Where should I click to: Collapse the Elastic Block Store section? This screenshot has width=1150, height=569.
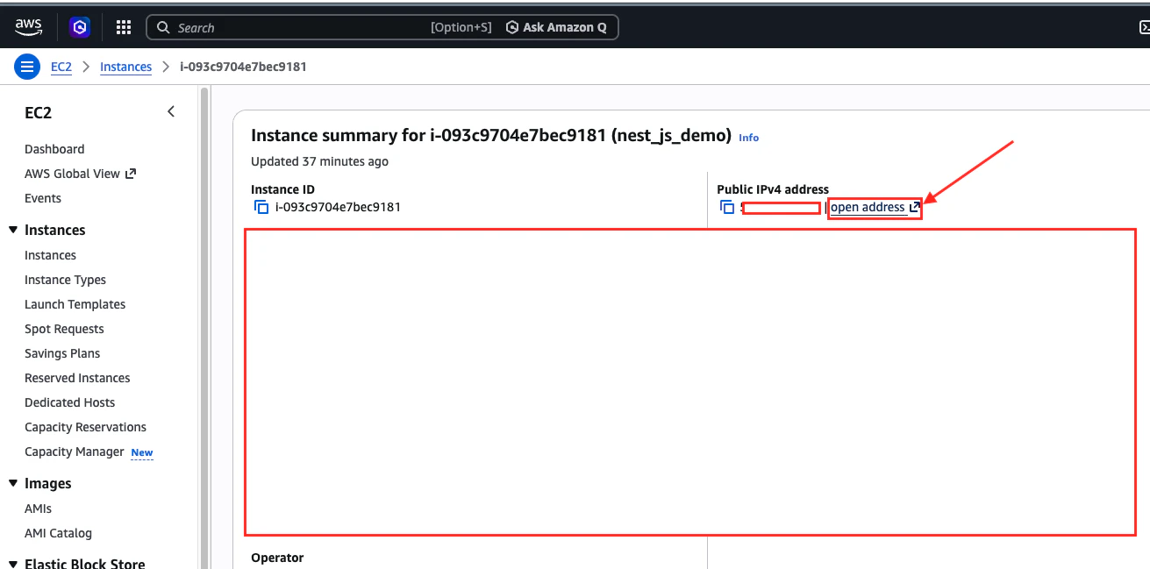click(13, 564)
